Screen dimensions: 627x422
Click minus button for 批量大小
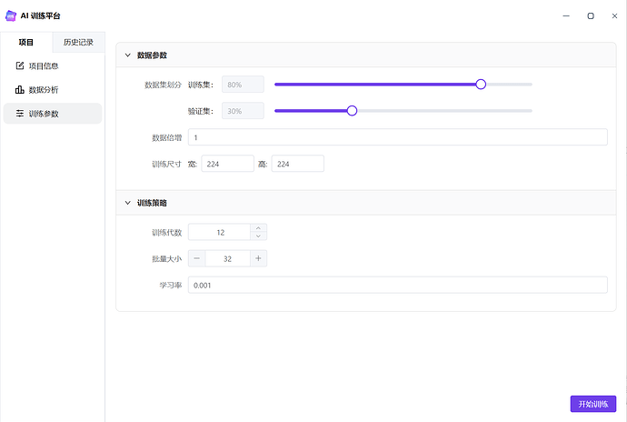point(197,258)
